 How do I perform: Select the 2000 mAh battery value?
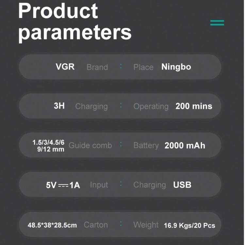pos(185,146)
